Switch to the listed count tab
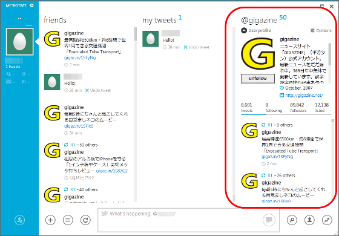Screen dimensions: 339x236 [x=321, y=108]
